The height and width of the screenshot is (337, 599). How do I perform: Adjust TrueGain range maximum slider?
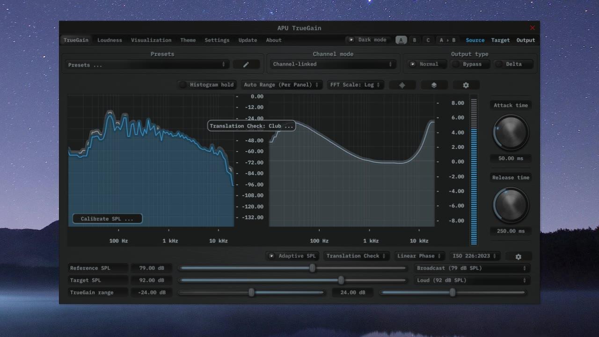453,293
